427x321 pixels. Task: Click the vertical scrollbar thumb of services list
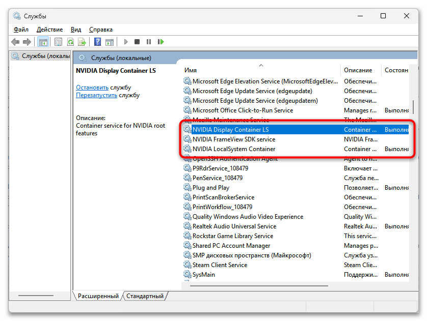(x=413, y=107)
